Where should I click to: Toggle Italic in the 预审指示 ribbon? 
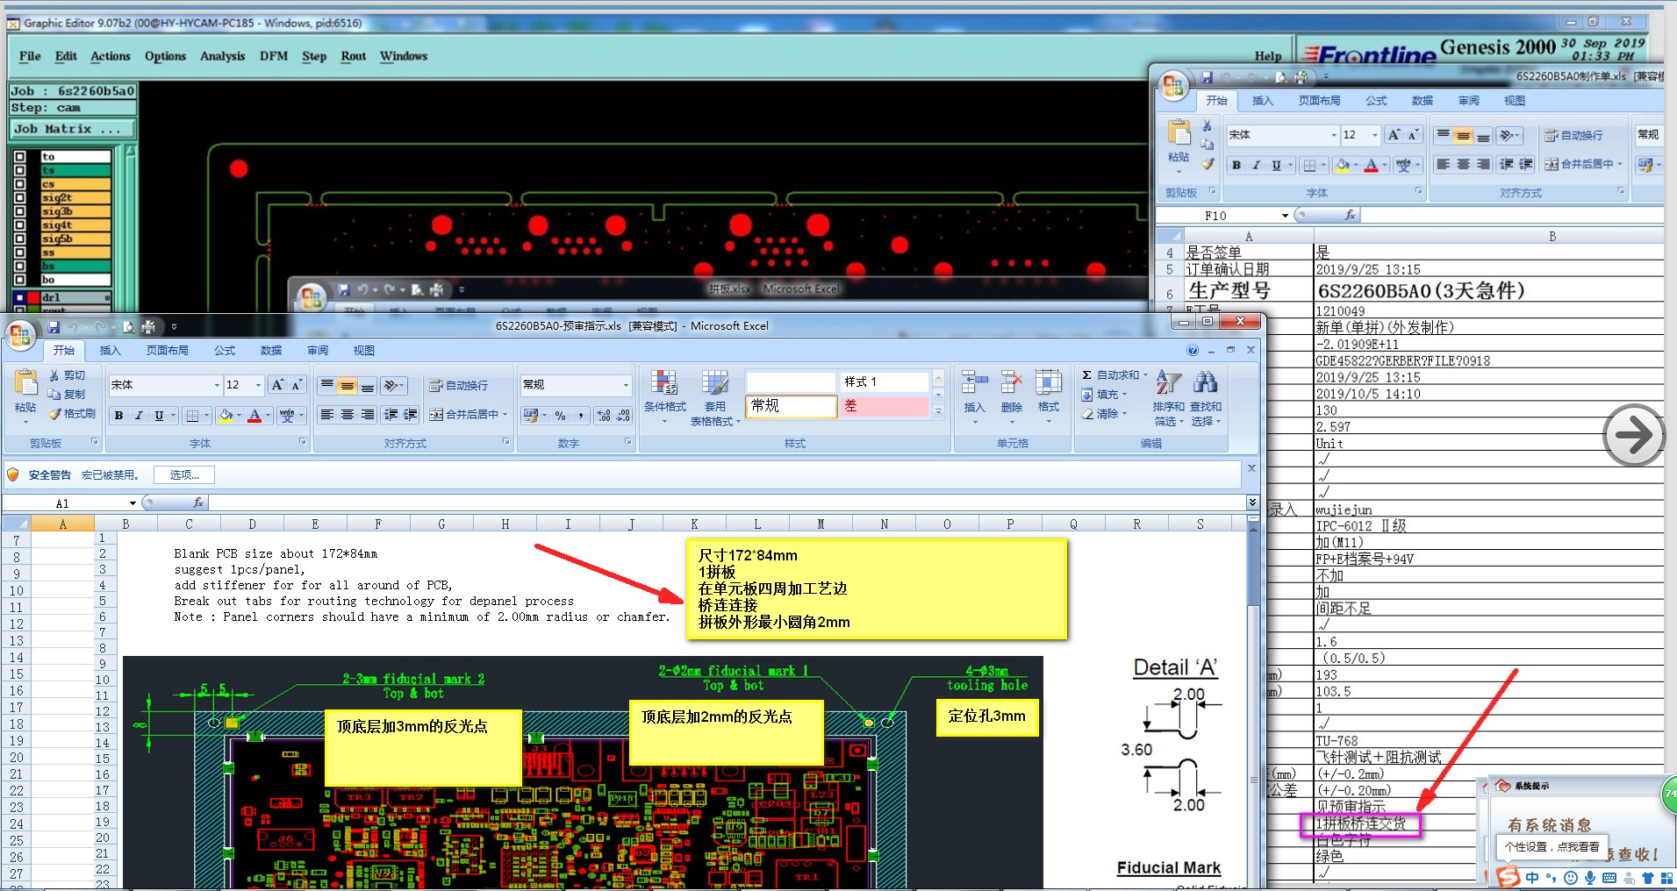(x=139, y=416)
